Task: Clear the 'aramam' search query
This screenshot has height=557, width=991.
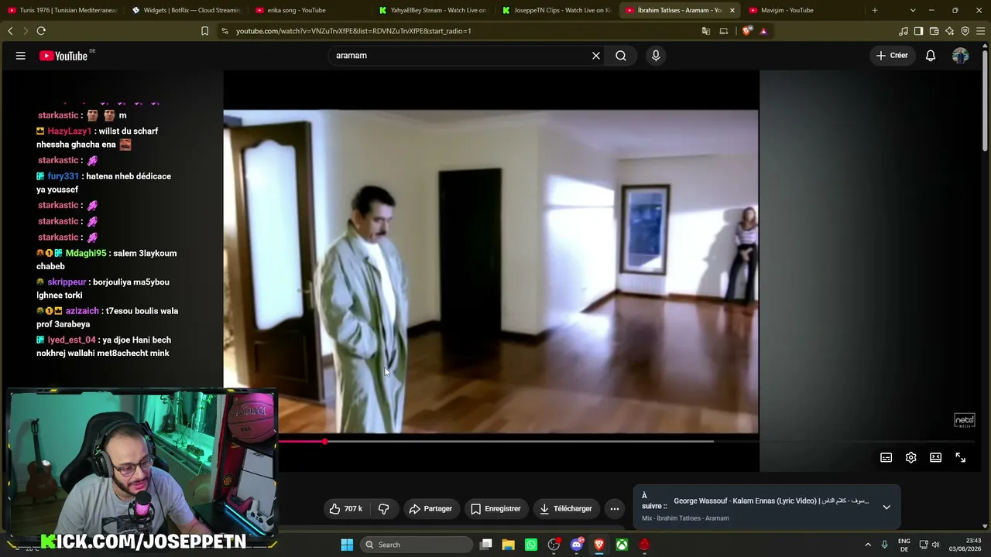Action: pos(596,56)
